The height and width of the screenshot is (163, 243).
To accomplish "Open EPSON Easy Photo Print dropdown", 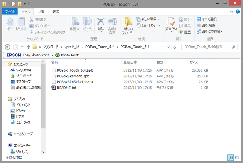I will tap(52, 55).
